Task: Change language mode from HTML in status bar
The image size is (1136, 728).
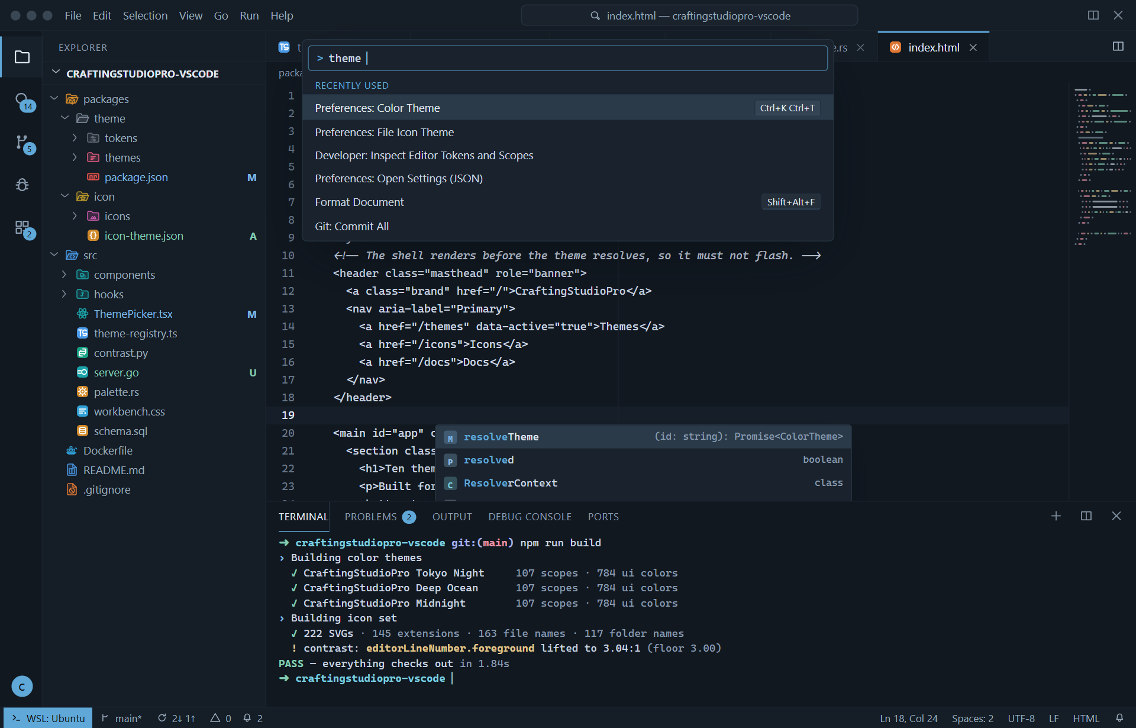Action: 1086,718
